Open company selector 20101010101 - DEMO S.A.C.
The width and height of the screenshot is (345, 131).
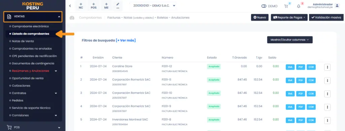154,6
